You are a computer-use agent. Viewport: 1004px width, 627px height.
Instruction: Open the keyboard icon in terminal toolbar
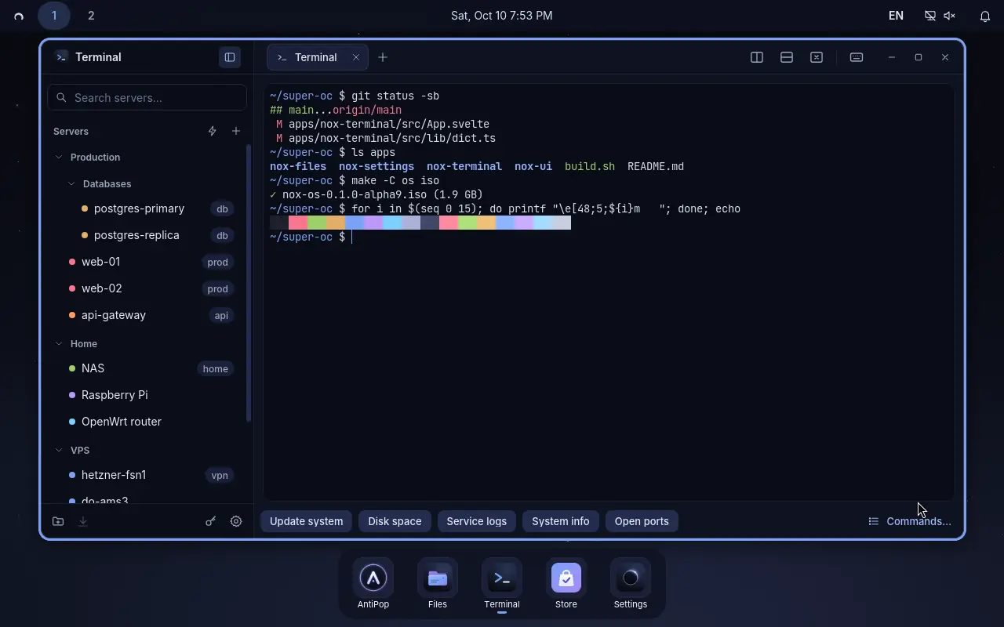coord(857,57)
